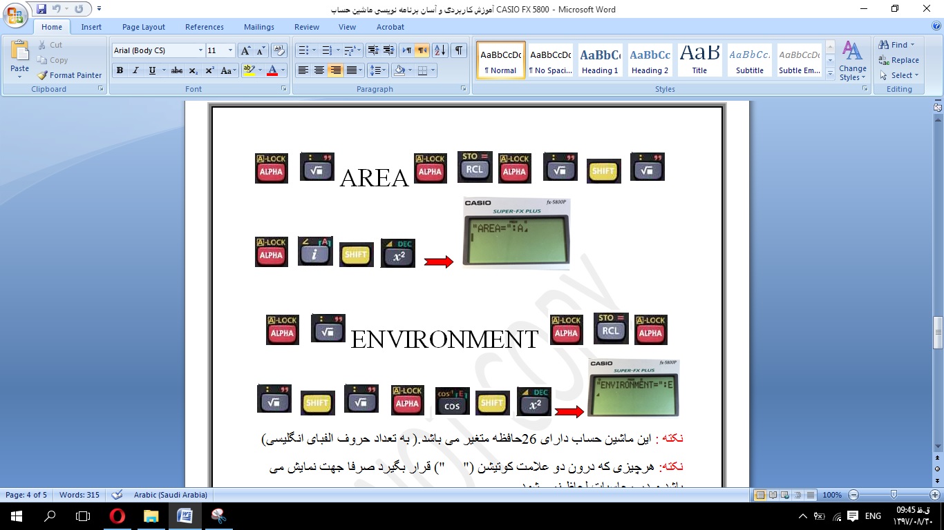Screen dimensions: 944x530
Task: Click the Clear Formatting icon
Action: (279, 50)
